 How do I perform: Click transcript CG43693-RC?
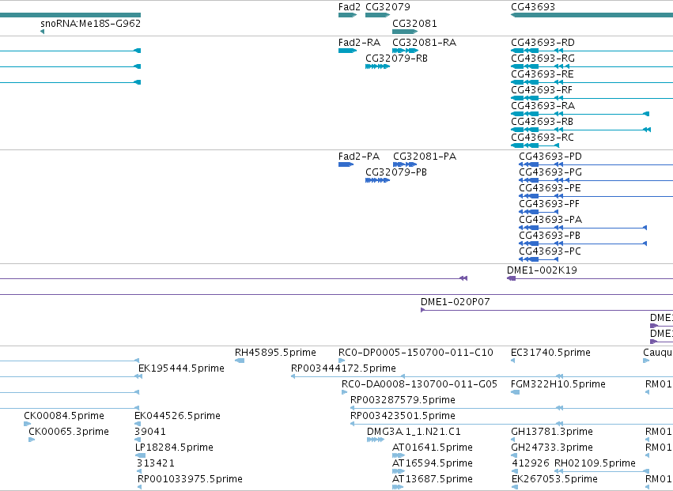542,138
